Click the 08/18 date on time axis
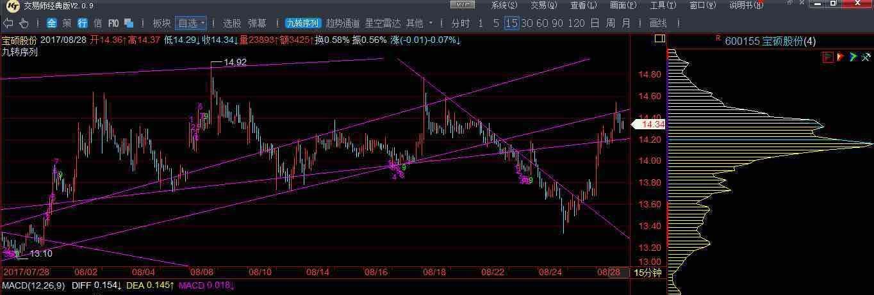874x295 pixels. [x=434, y=273]
